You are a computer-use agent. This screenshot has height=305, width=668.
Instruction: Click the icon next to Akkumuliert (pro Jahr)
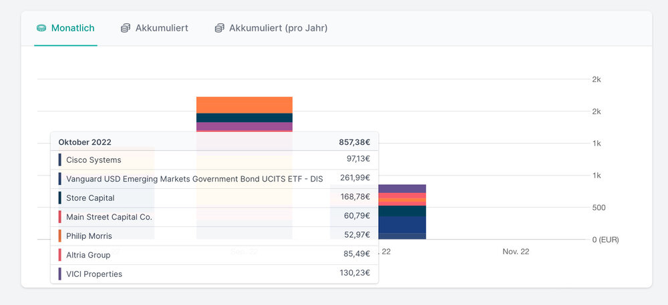click(219, 28)
